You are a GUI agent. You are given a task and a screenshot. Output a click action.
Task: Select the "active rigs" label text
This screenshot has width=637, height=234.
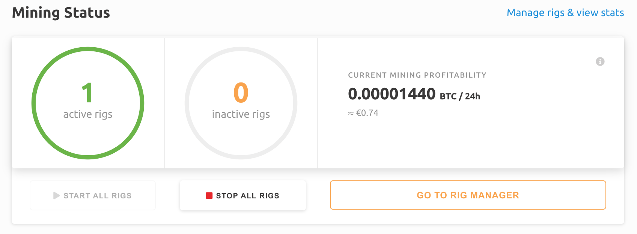pos(88,114)
